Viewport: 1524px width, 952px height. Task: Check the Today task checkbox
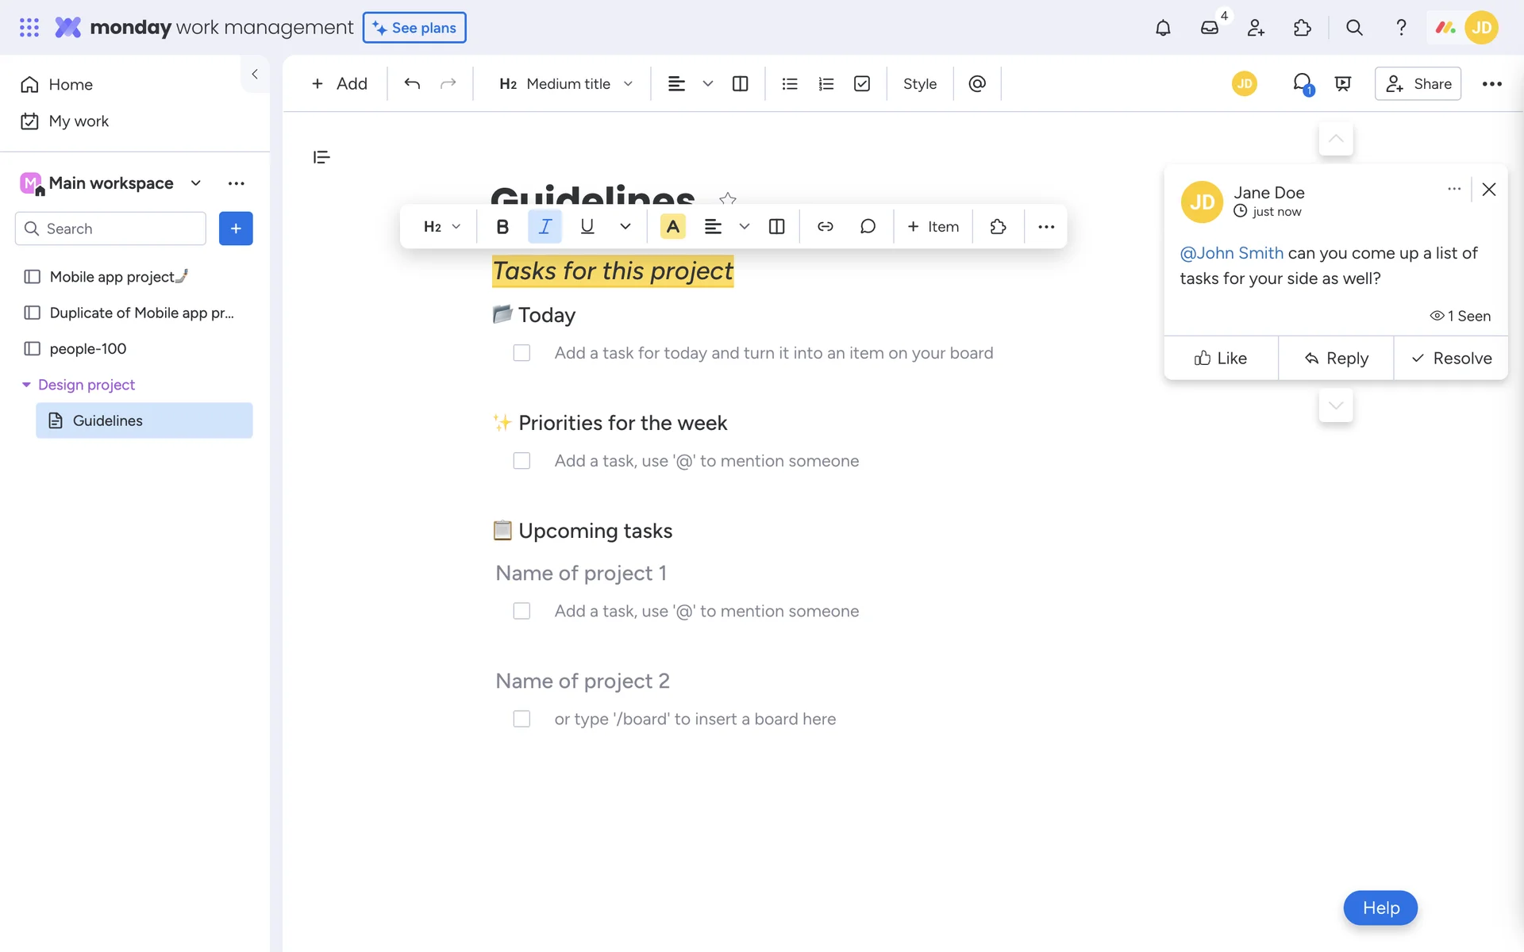coord(521,353)
